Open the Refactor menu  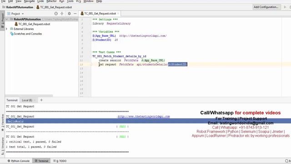point(51,1)
